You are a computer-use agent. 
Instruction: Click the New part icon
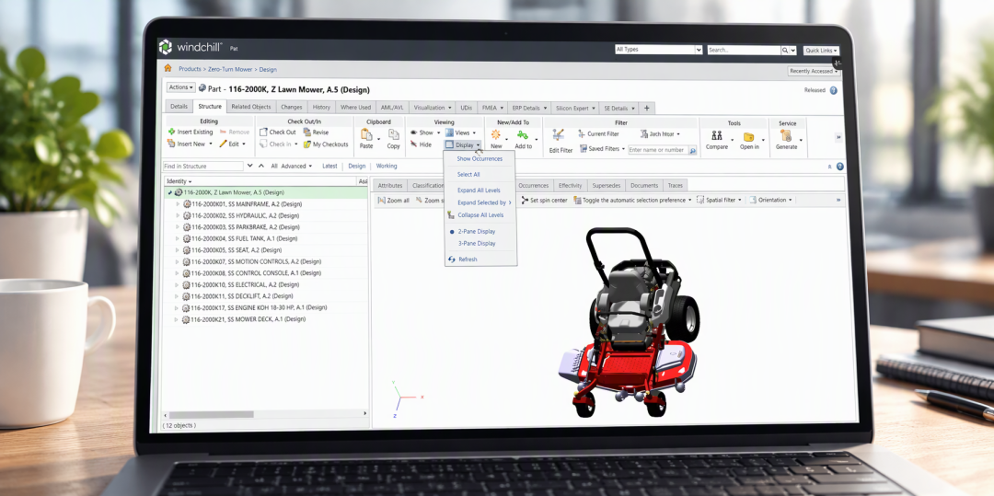(x=496, y=135)
